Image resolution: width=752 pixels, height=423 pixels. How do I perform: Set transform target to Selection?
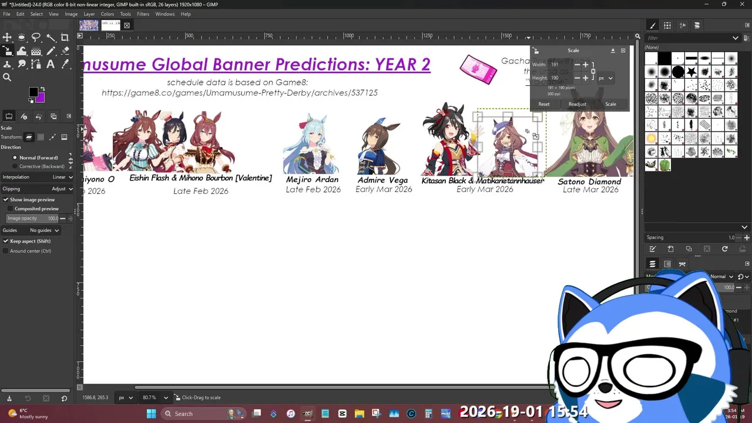pyautogui.click(x=41, y=137)
